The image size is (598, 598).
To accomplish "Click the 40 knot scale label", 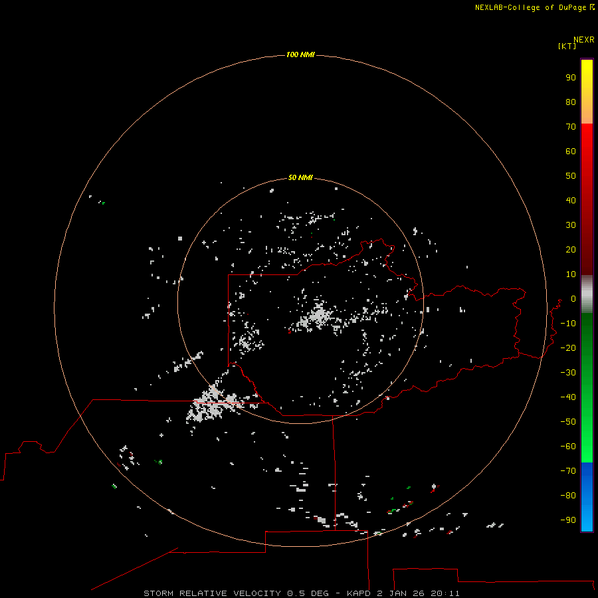I will click(571, 200).
